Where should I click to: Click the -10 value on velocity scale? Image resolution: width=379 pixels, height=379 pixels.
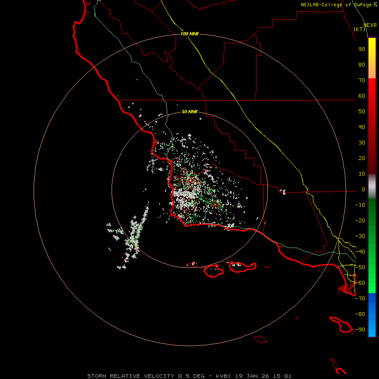pyautogui.click(x=360, y=205)
